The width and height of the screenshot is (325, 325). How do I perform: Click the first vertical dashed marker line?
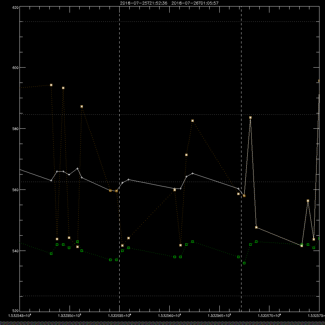(x=119, y=159)
